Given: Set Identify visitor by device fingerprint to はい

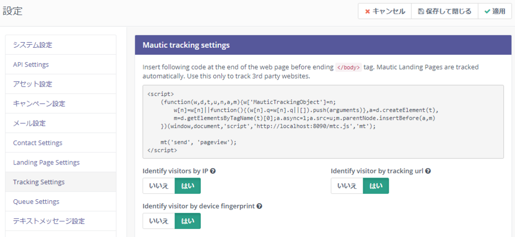Looking at the screenshot, I should point(188,221).
